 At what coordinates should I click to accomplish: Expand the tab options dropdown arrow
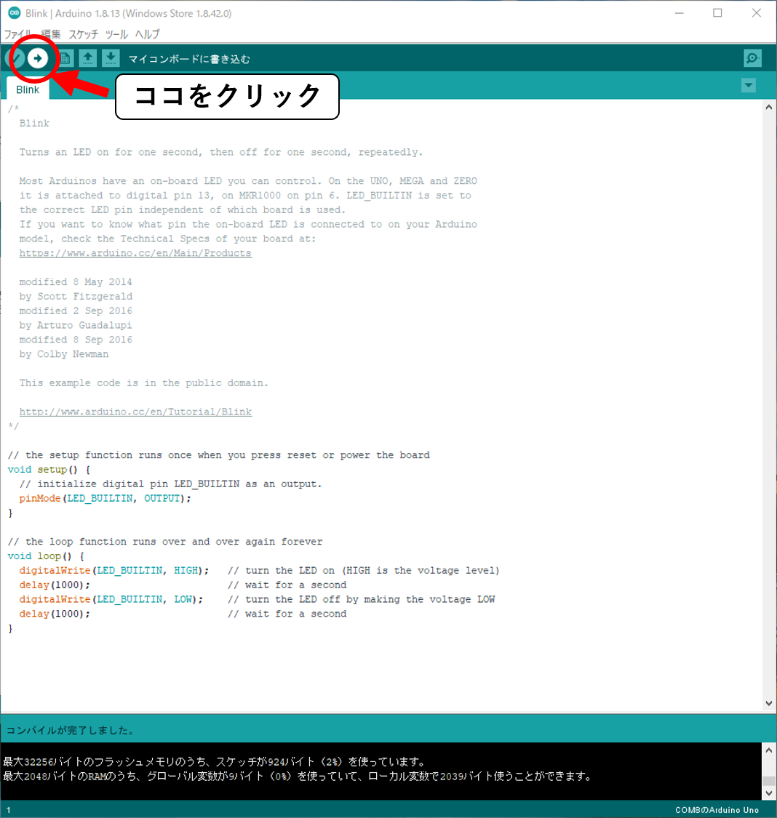[749, 85]
